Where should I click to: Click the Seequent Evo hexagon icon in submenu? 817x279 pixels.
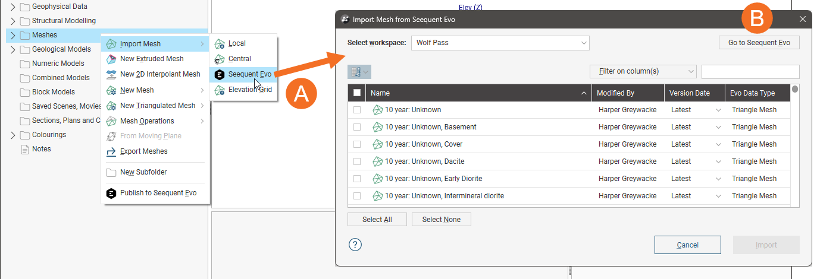pos(220,74)
